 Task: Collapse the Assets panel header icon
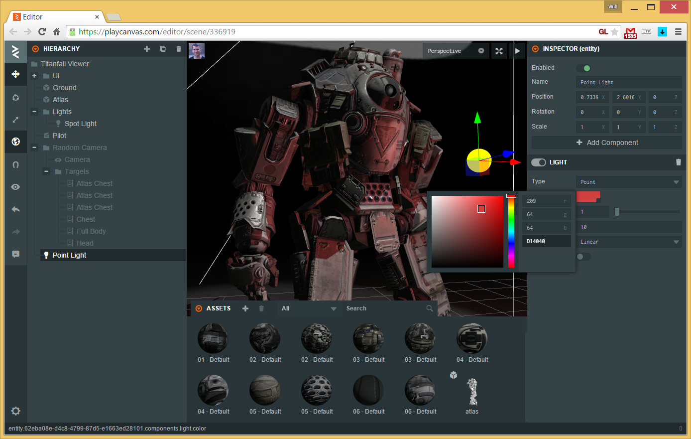pos(199,308)
